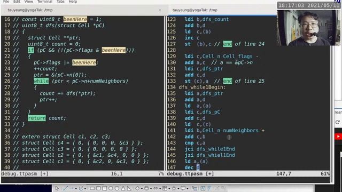Select the Isosceles Triangle shape tool
The height and width of the screenshot is (192, 342).
123,188
